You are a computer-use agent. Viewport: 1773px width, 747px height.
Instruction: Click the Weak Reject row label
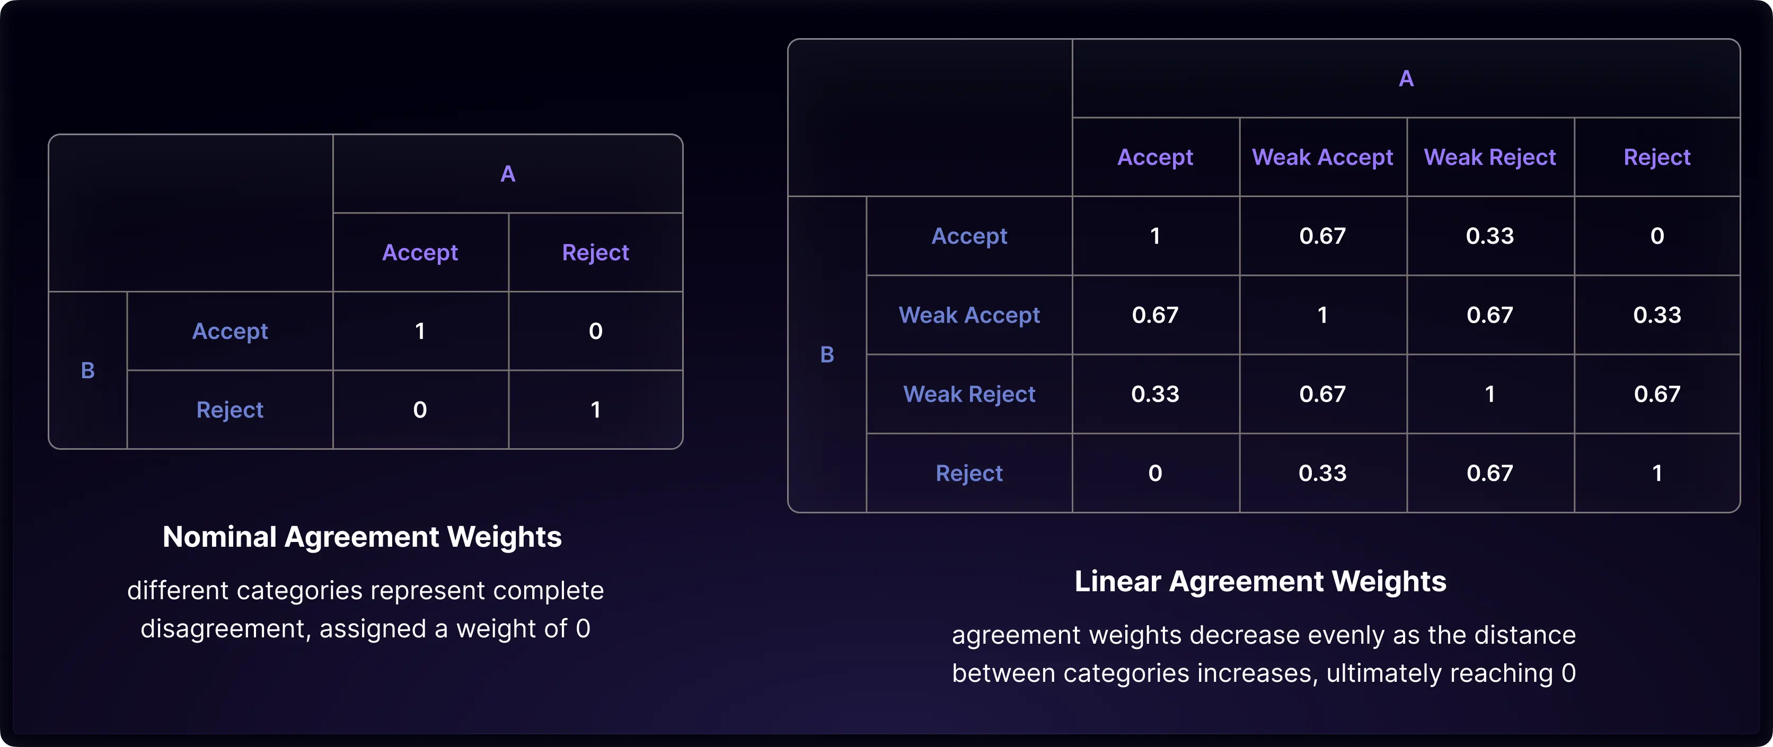(969, 394)
